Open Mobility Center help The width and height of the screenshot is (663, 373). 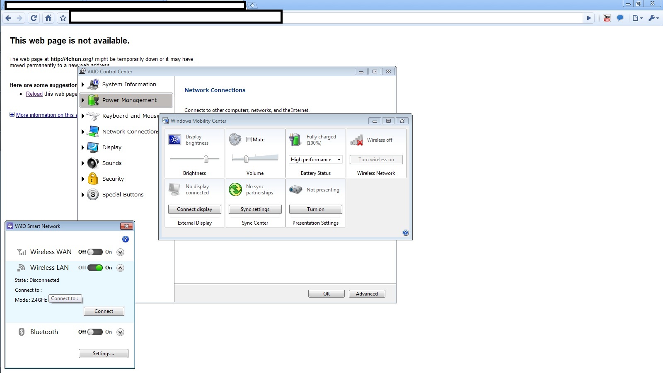tap(406, 233)
